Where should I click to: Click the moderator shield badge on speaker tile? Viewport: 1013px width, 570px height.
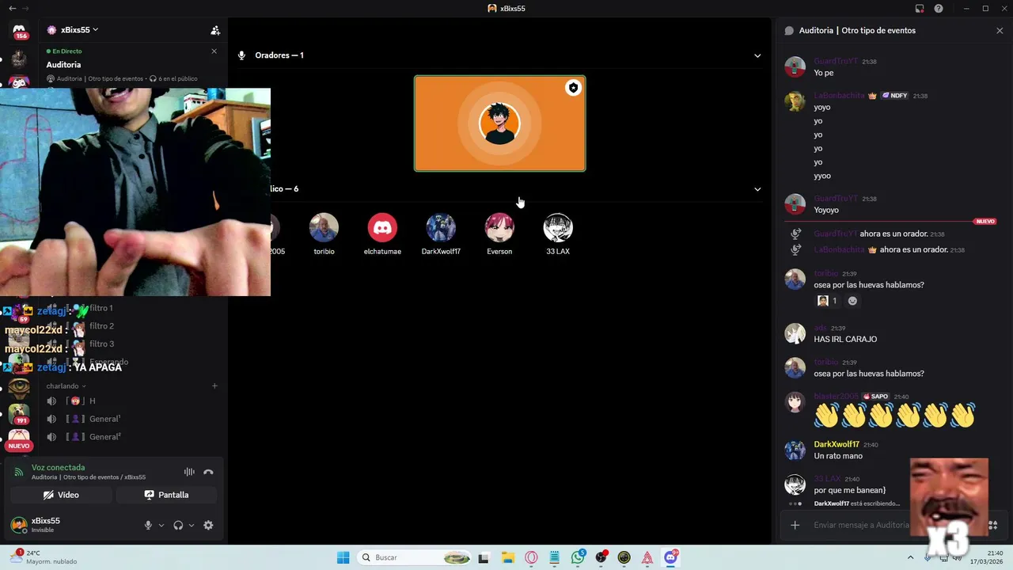point(573,88)
